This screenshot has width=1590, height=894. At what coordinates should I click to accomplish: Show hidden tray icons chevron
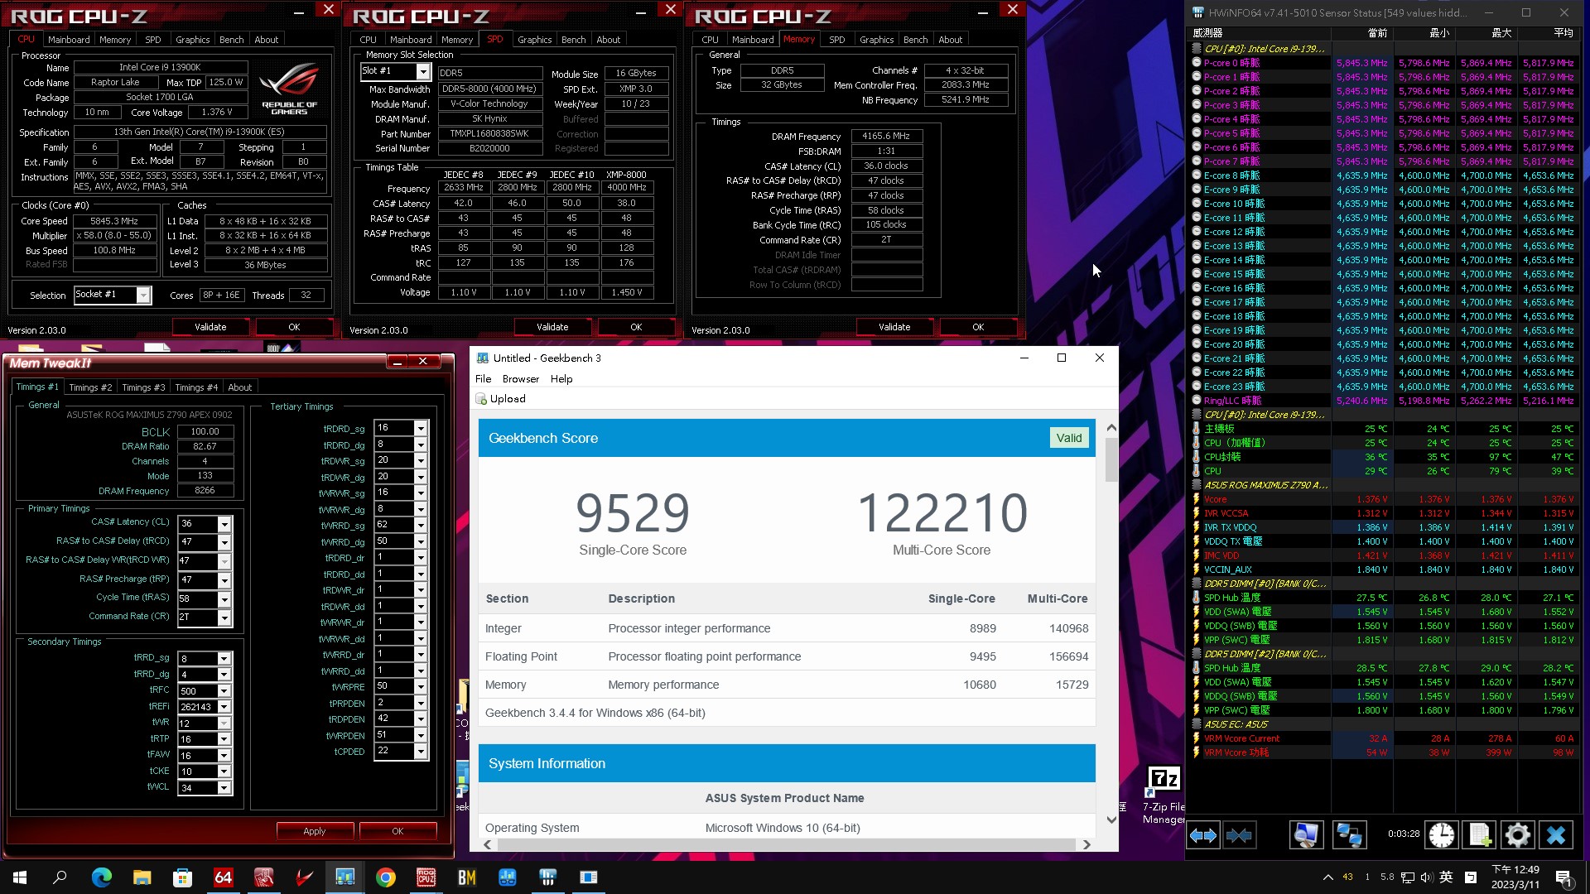pos(1327,877)
